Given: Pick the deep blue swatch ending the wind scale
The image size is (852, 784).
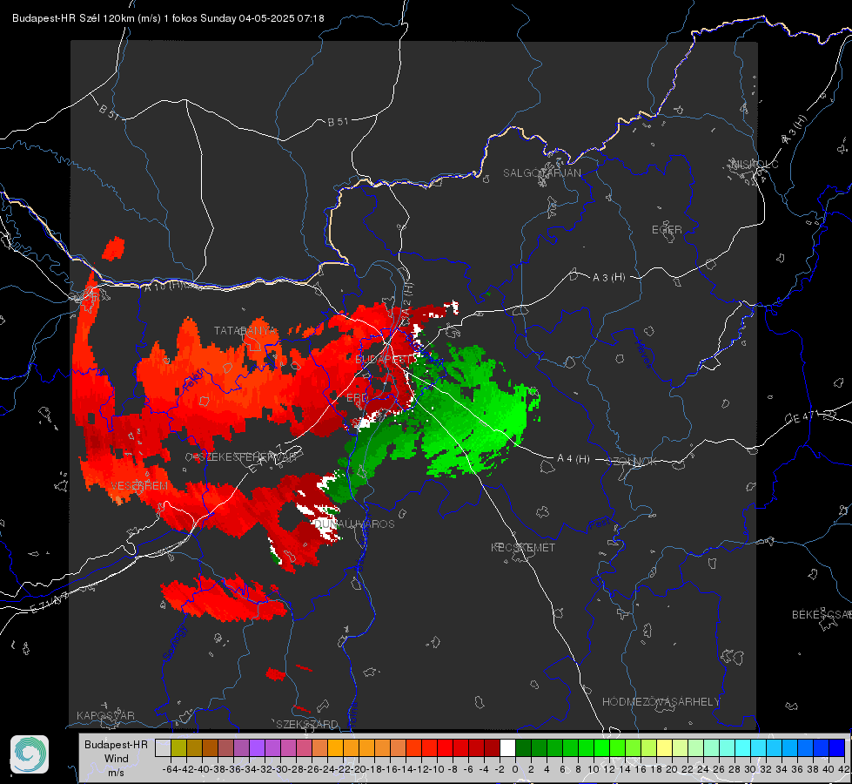Looking at the screenshot, I should (837, 747).
